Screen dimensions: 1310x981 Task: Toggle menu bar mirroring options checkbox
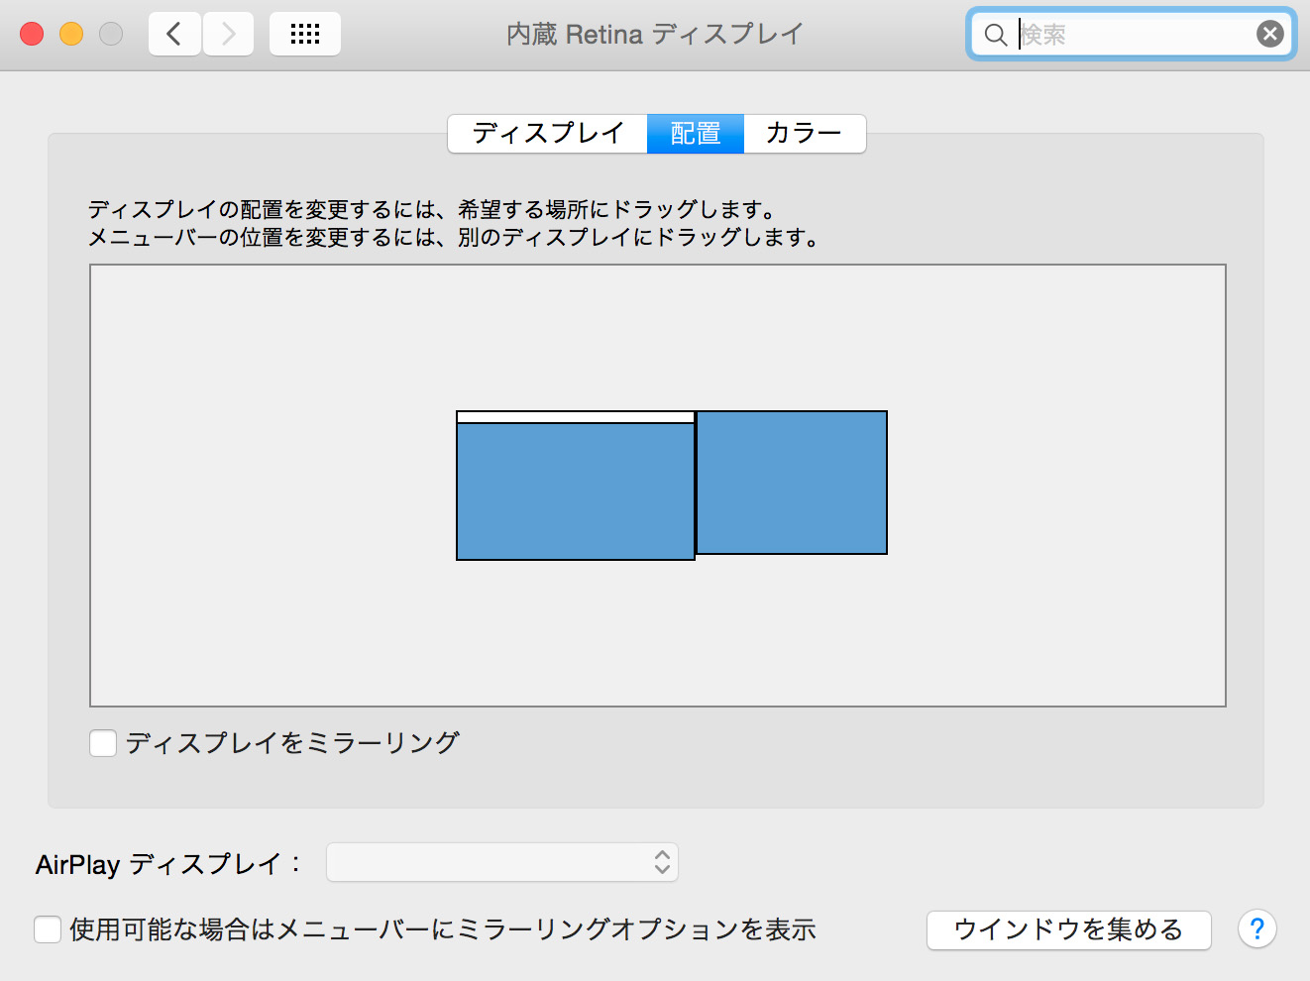(48, 929)
